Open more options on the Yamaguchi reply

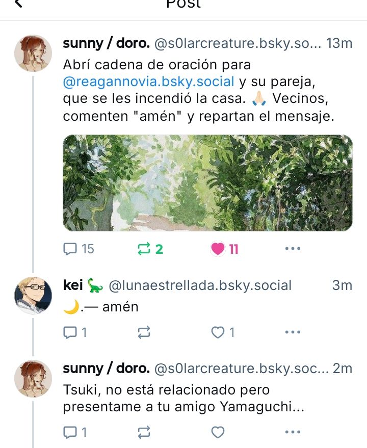(293, 432)
